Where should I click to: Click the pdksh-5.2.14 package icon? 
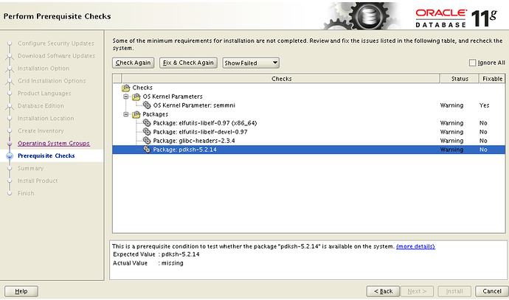pos(147,150)
